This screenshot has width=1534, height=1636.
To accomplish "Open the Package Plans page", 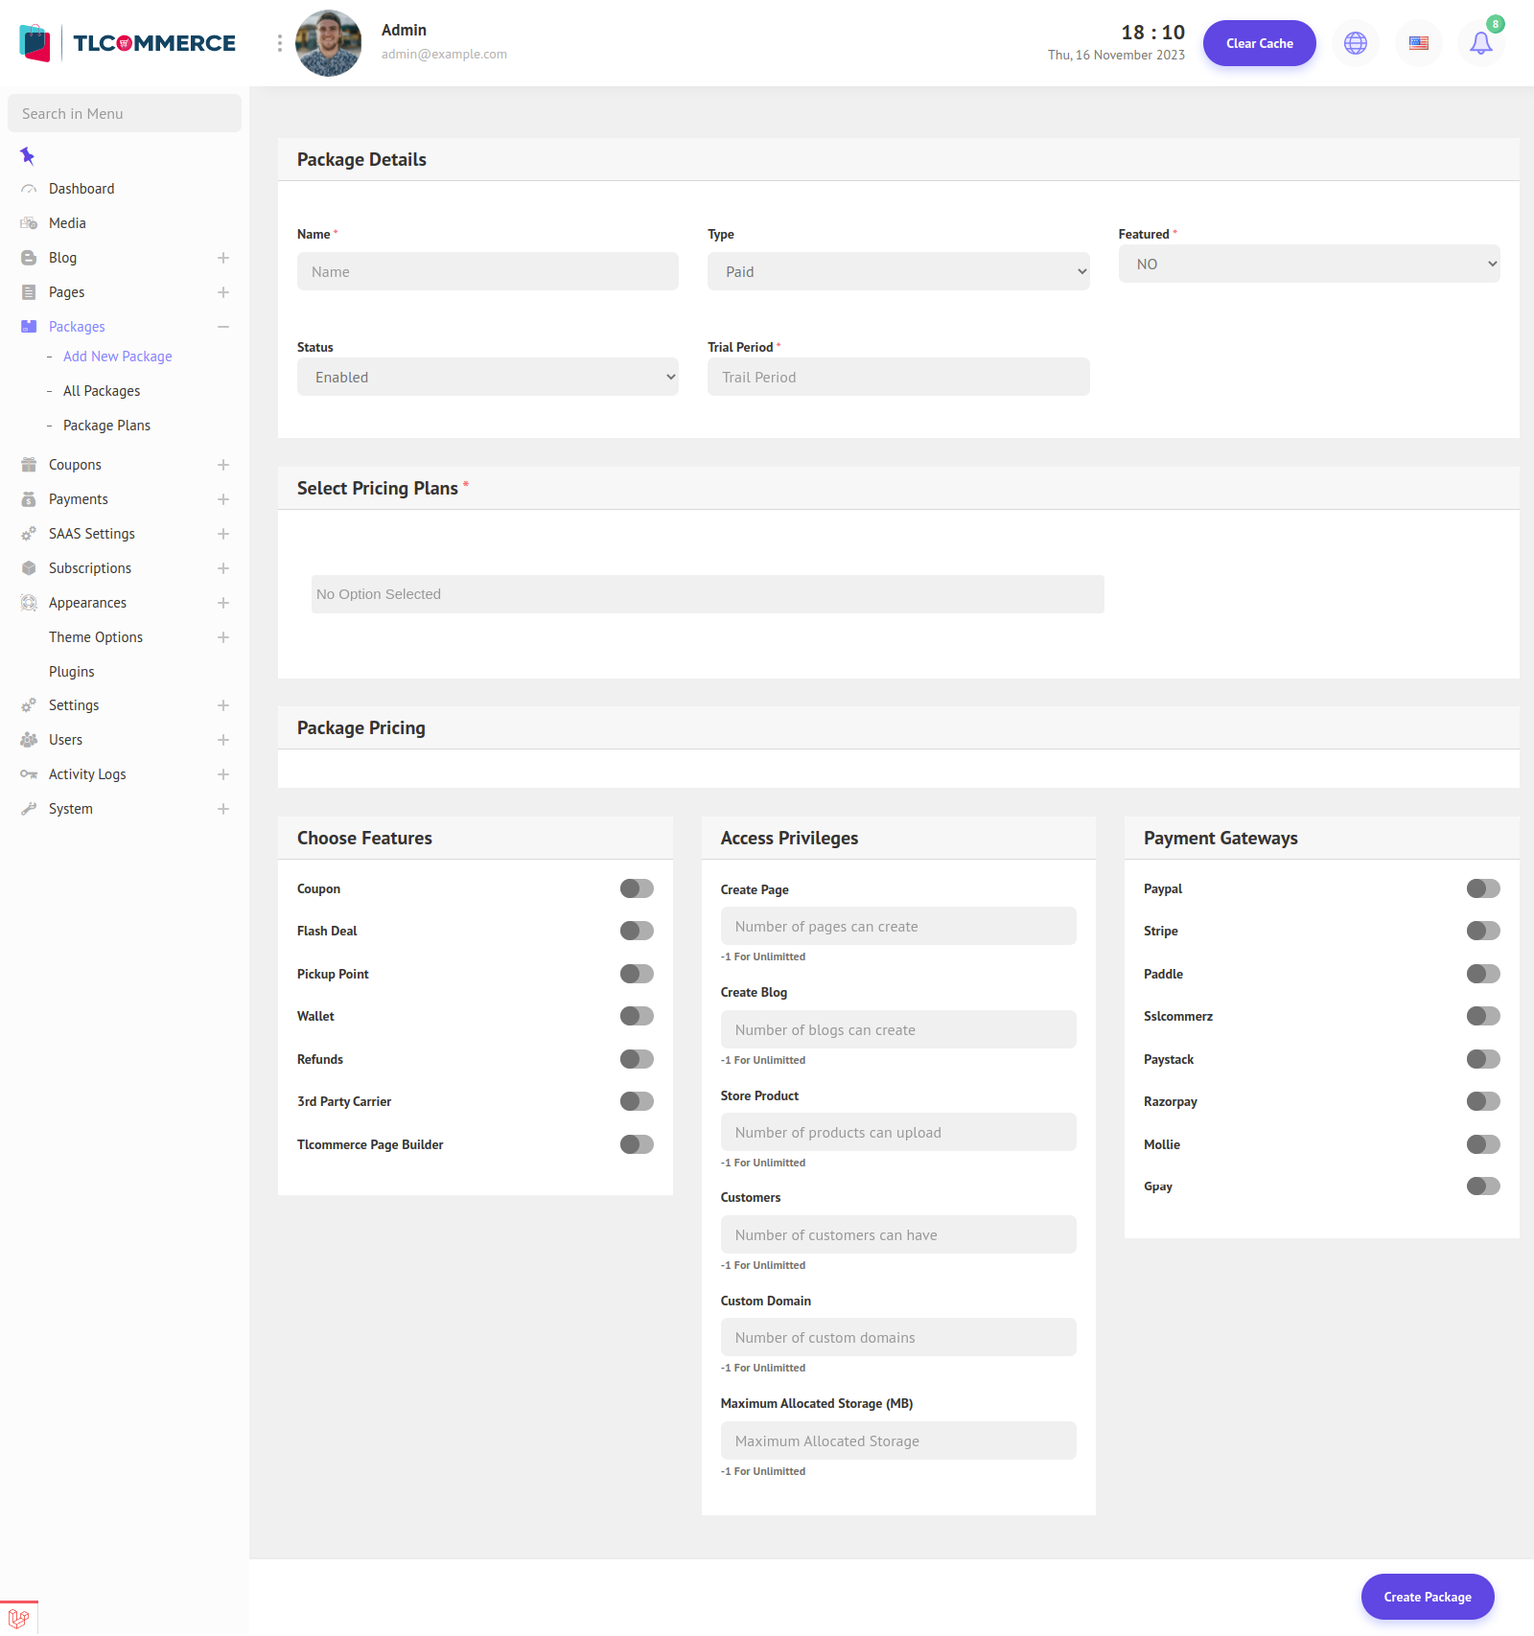I will [x=106, y=425].
